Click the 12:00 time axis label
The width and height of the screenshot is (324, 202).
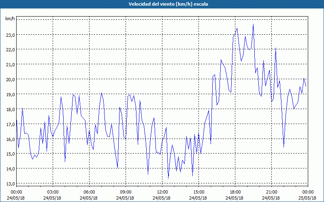162,192
